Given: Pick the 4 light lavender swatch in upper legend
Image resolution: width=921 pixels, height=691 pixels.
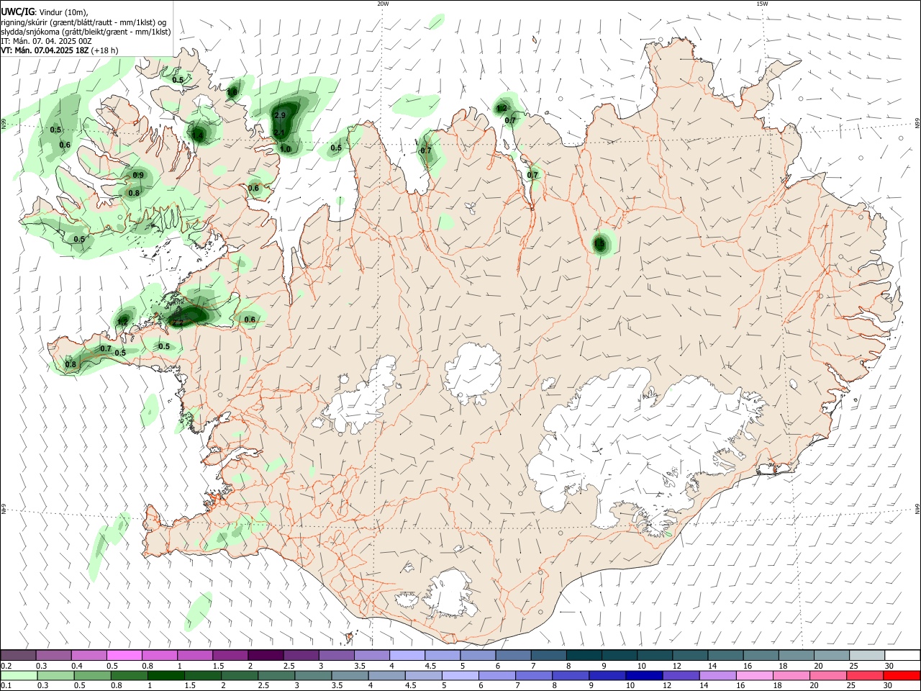Looking at the screenshot, I should [407, 655].
